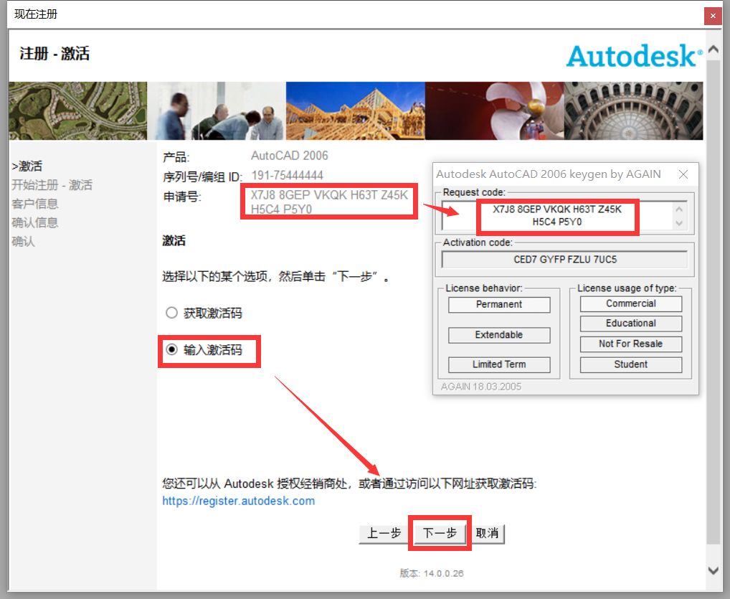Click the vertical scrollbar track of the dialog
730x599 pixels.
pyautogui.click(x=713, y=301)
